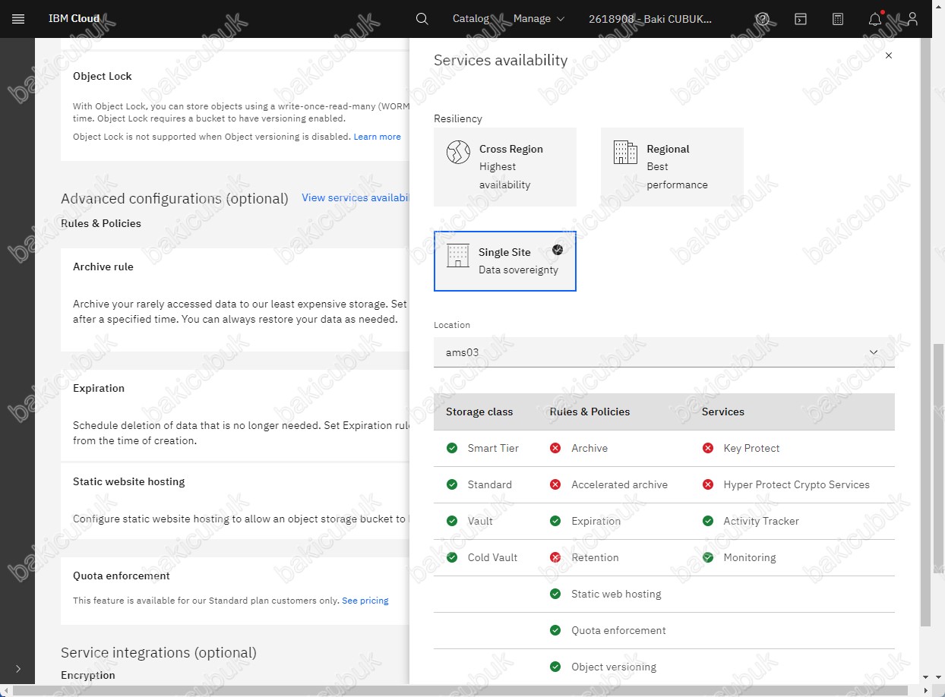Click the Cross Region globe icon
This screenshot has width=945, height=697.
click(x=458, y=153)
